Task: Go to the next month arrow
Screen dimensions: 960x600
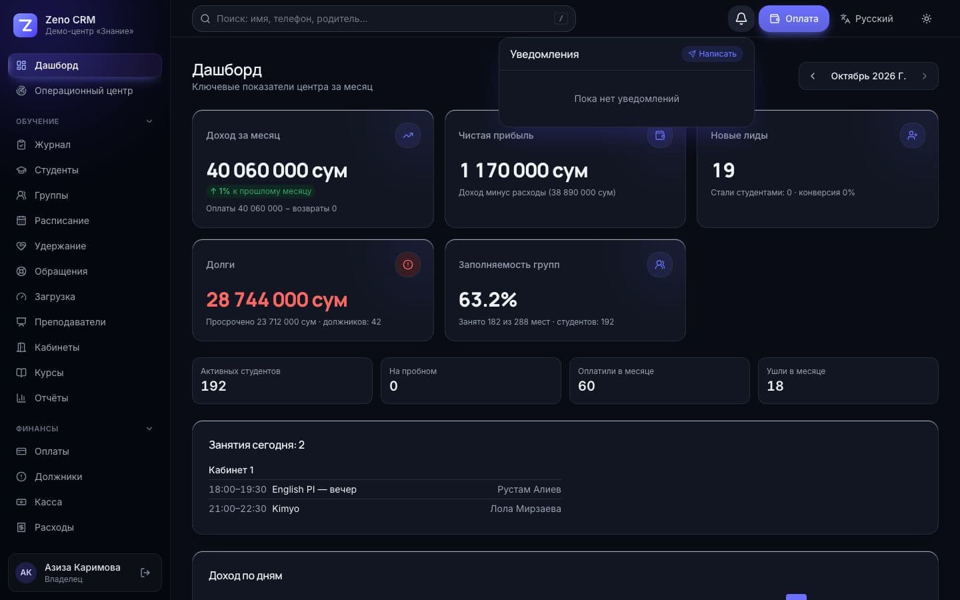Action: (x=925, y=76)
